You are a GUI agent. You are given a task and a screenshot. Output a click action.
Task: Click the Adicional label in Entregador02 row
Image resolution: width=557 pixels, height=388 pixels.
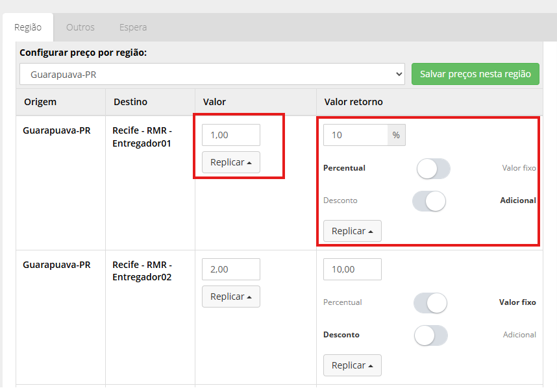(x=519, y=335)
